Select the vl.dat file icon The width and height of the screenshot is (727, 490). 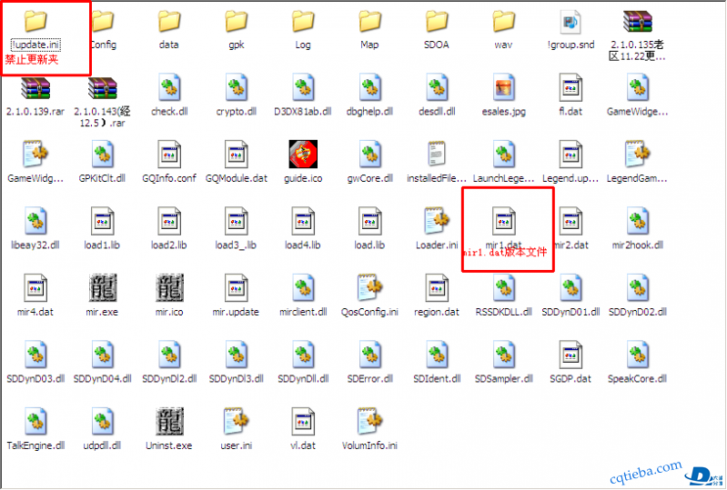[303, 421]
